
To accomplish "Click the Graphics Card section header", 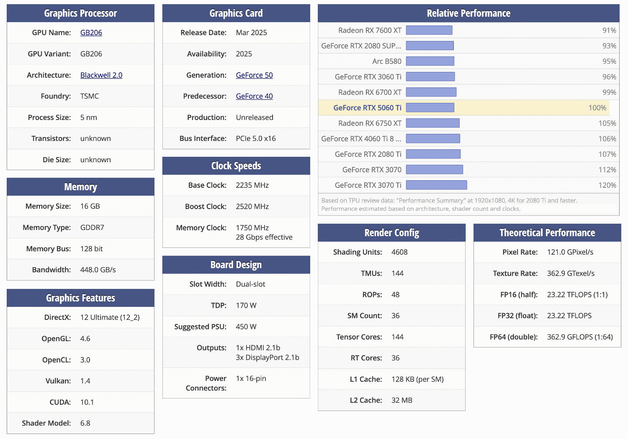I will 236,13.
